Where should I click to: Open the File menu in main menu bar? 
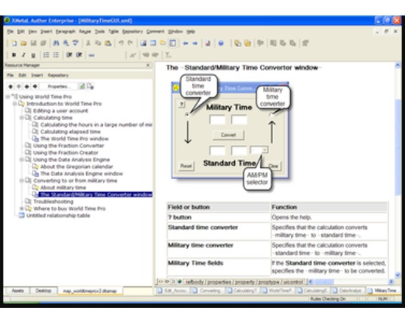click(10, 32)
